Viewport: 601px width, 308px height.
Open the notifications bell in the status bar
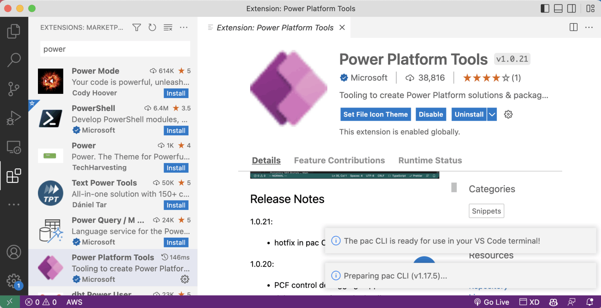(x=590, y=302)
